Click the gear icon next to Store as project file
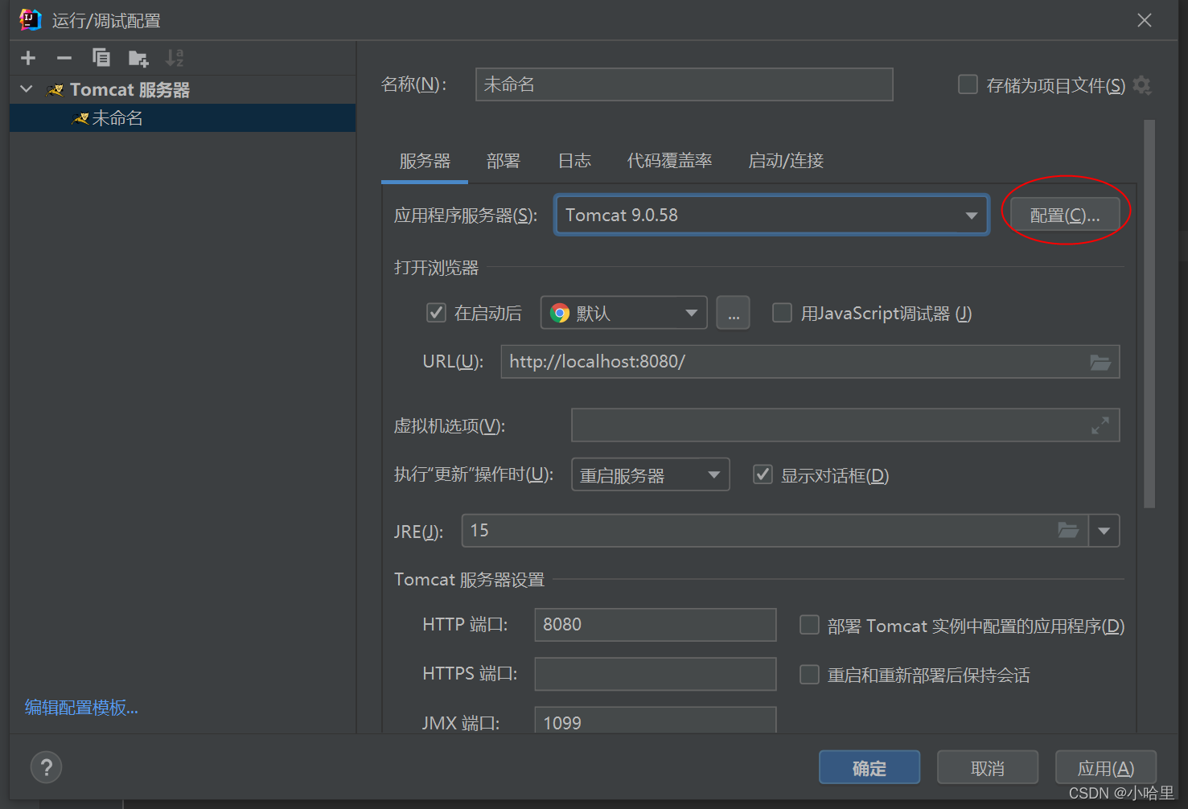The width and height of the screenshot is (1188, 809). click(1141, 85)
